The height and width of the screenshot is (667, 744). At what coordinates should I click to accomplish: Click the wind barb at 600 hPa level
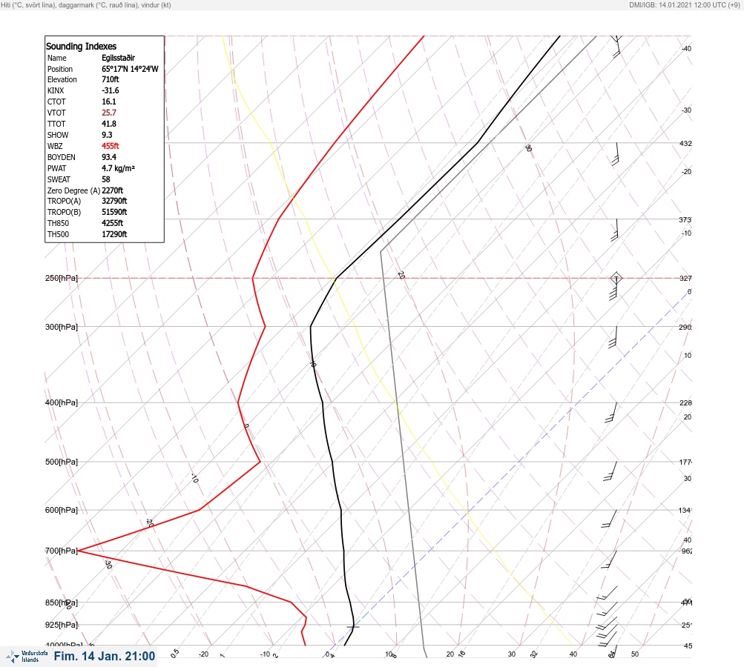pyautogui.click(x=609, y=519)
